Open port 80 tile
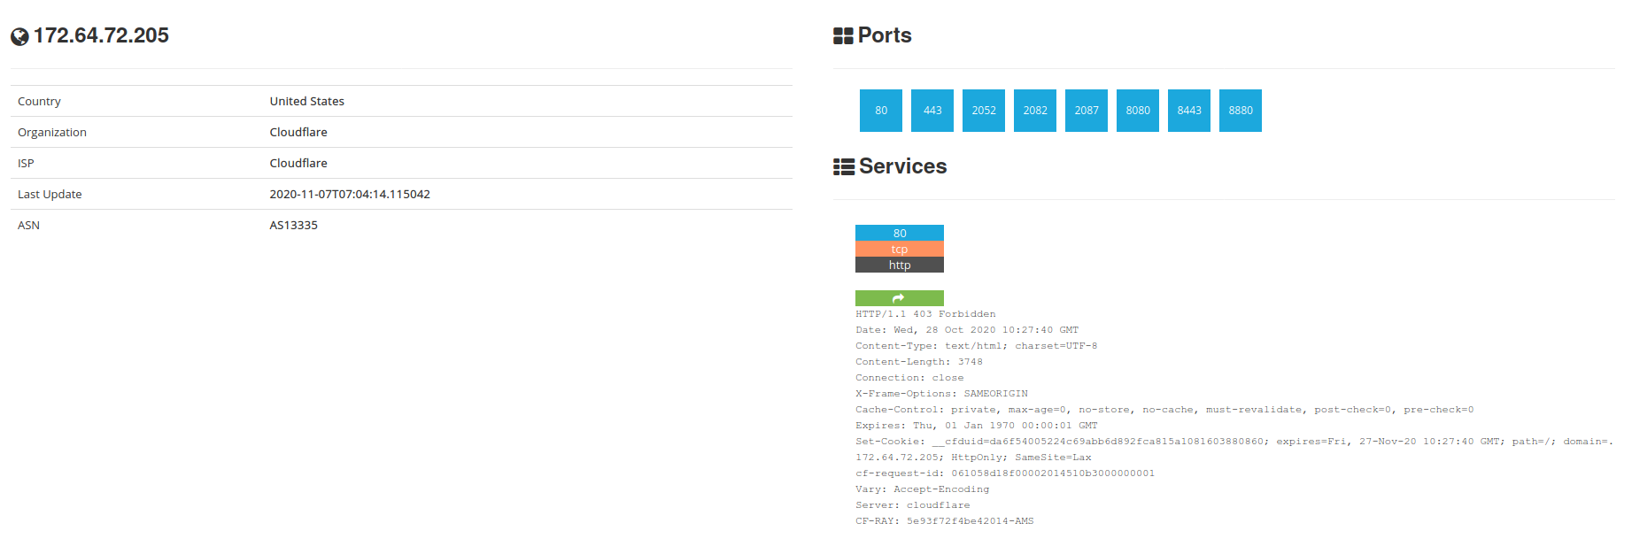The width and height of the screenshot is (1632, 554). 881,111
